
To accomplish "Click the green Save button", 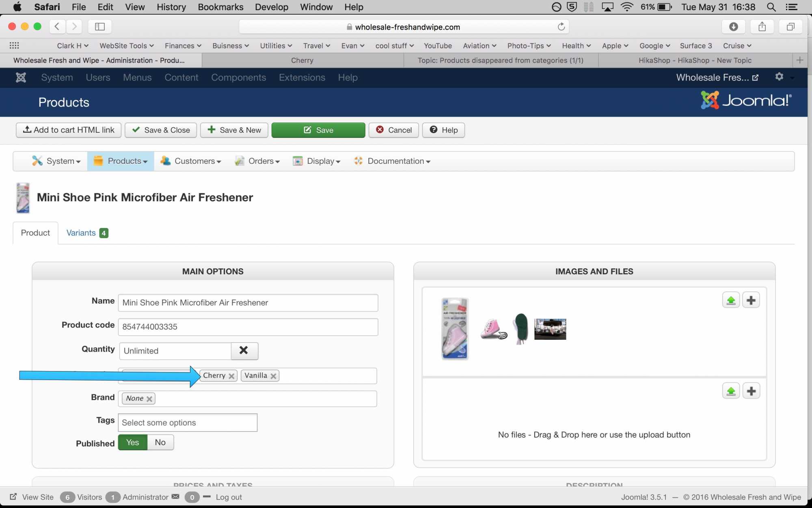I will point(318,130).
